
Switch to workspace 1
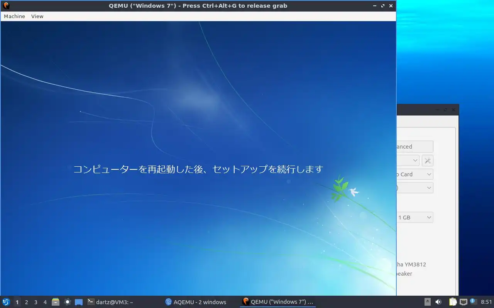pos(17,302)
